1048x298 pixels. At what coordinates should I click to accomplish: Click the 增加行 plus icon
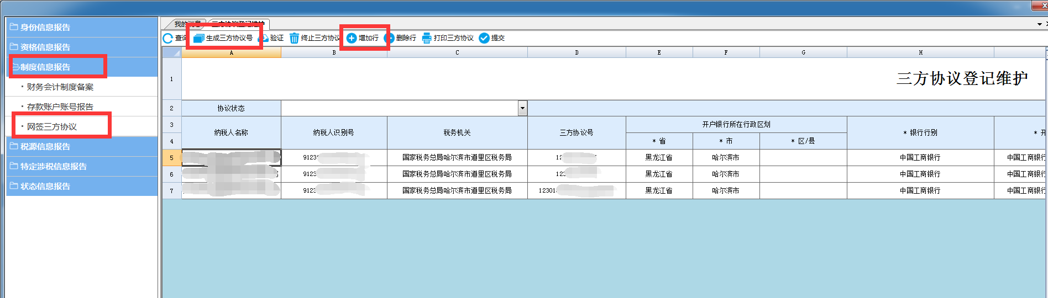[352, 38]
